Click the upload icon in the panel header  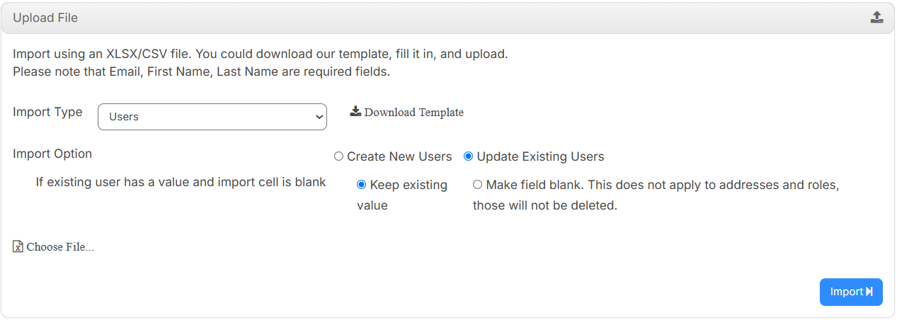click(x=876, y=18)
